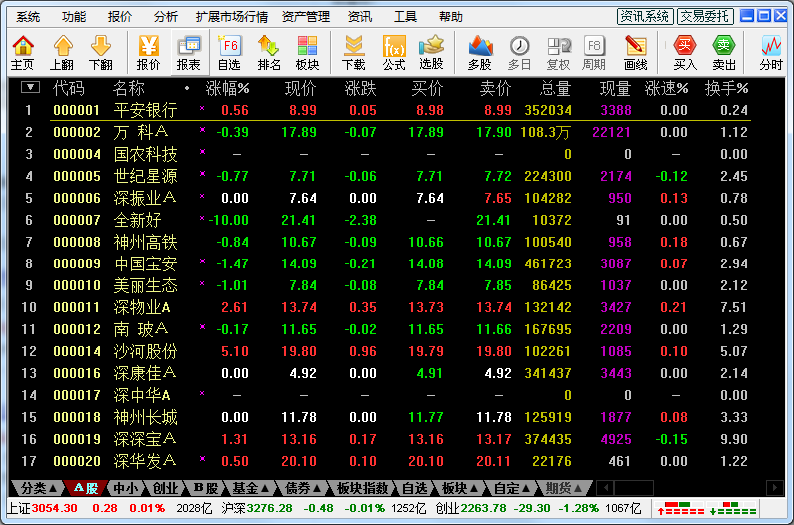The height and width of the screenshot is (525, 794).
Task: Open the 帮助 menu
Action: 451,17
